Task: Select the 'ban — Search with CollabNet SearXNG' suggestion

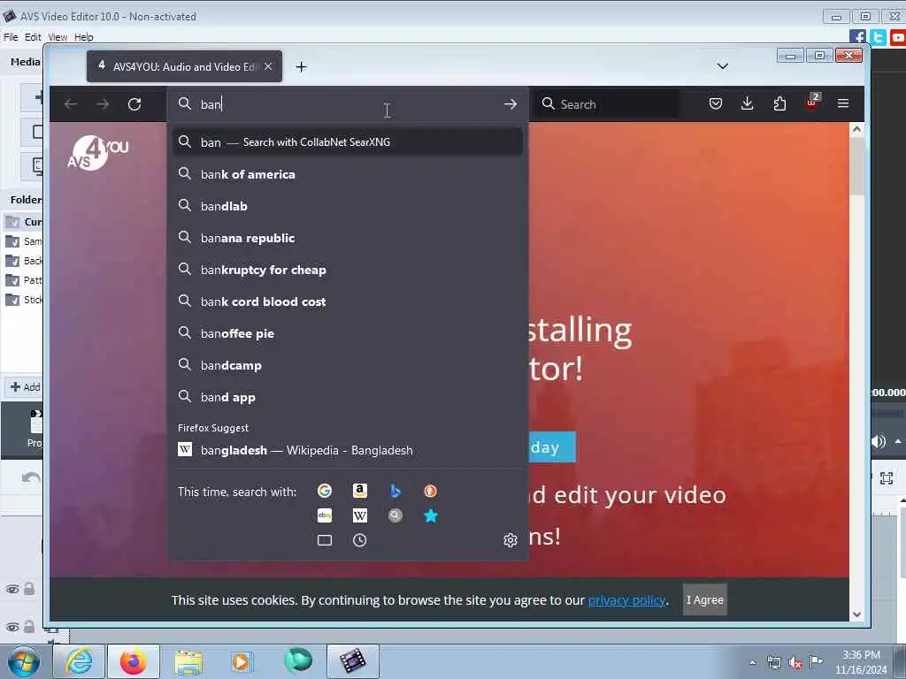Action: click(x=347, y=142)
